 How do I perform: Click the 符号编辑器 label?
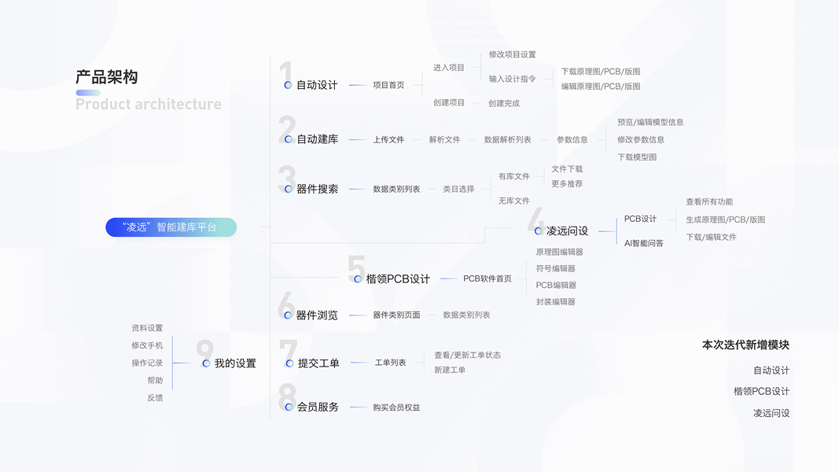555,268
